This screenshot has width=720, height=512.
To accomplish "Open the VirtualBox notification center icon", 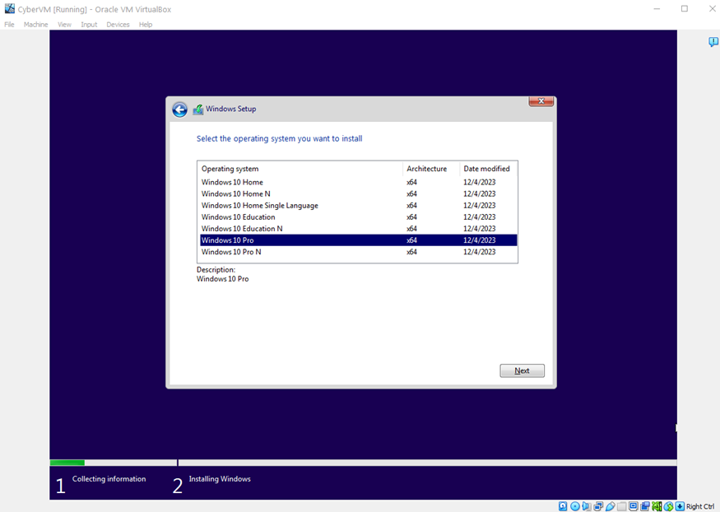I will [713, 42].
